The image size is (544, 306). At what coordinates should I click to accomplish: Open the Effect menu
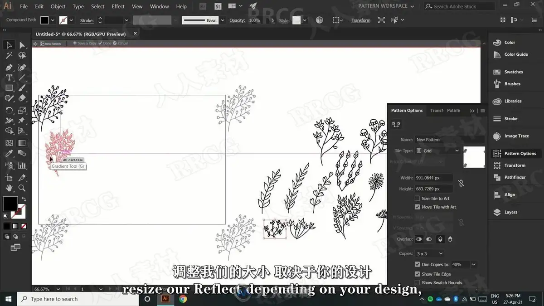pyautogui.click(x=118, y=6)
